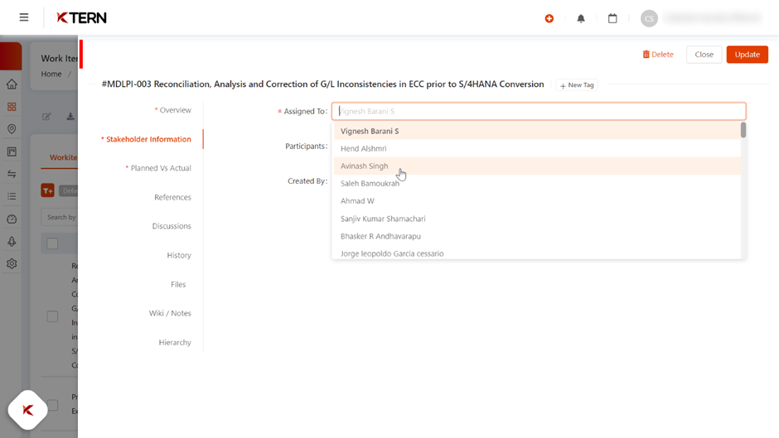Select Hend Alshmri from list
The image size is (779, 438).
point(537,148)
